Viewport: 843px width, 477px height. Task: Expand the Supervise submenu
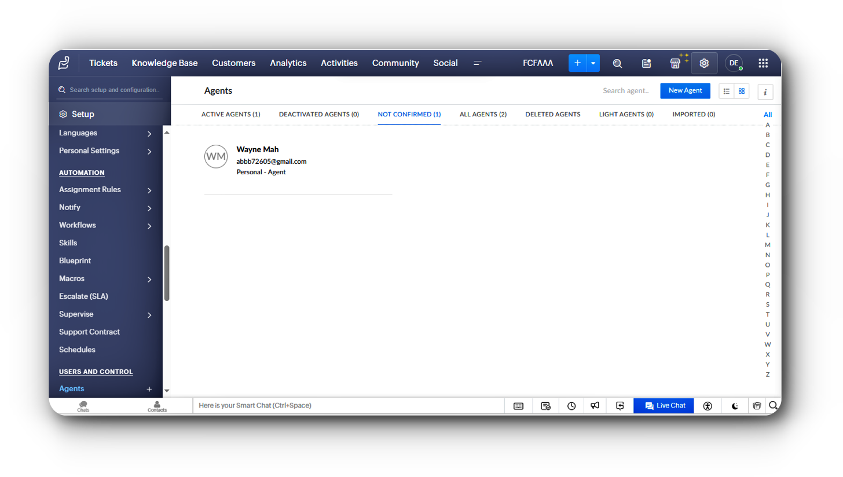tap(149, 315)
